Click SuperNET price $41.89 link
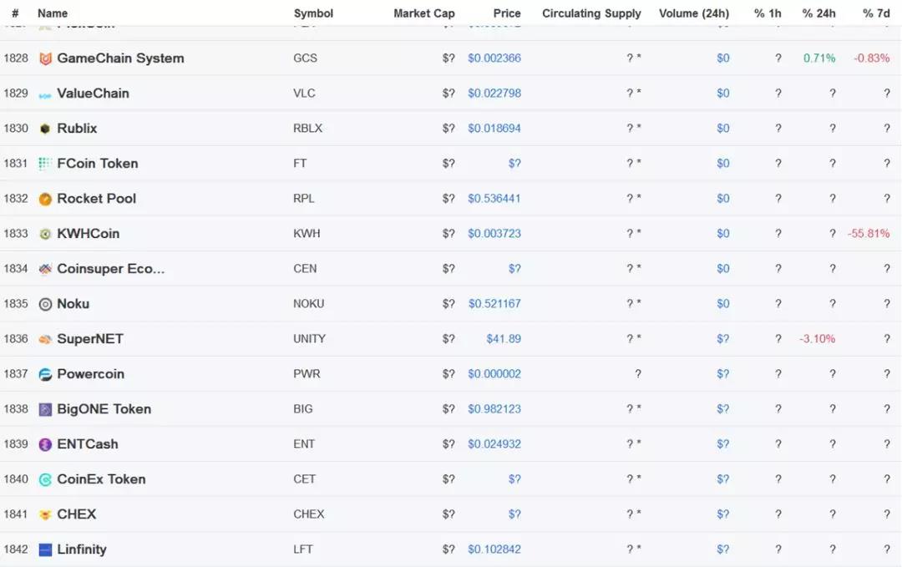902x567 pixels. (x=504, y=339)
